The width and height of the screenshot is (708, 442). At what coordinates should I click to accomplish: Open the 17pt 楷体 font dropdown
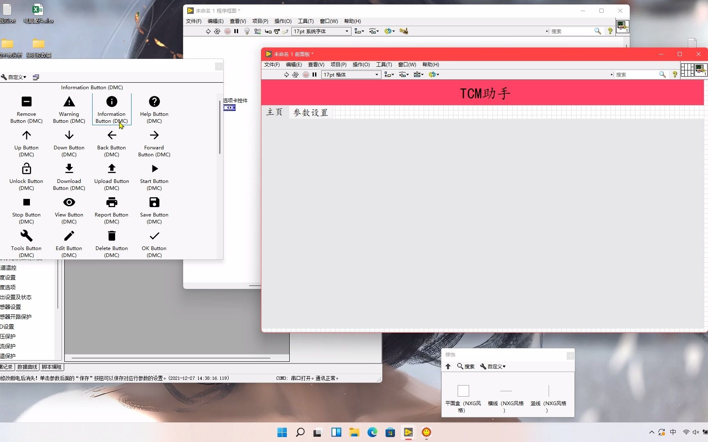[x=350, y=74]
